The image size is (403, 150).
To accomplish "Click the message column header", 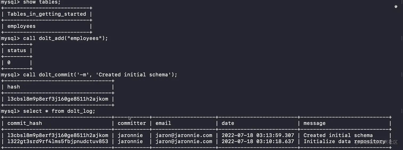I will (x=315, y=123).
